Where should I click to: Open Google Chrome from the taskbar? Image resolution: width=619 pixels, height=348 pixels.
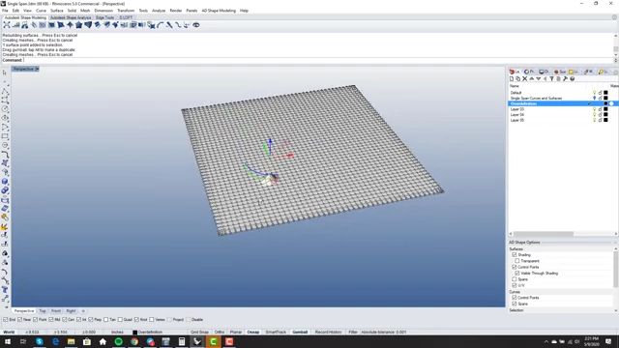(134, 341)
